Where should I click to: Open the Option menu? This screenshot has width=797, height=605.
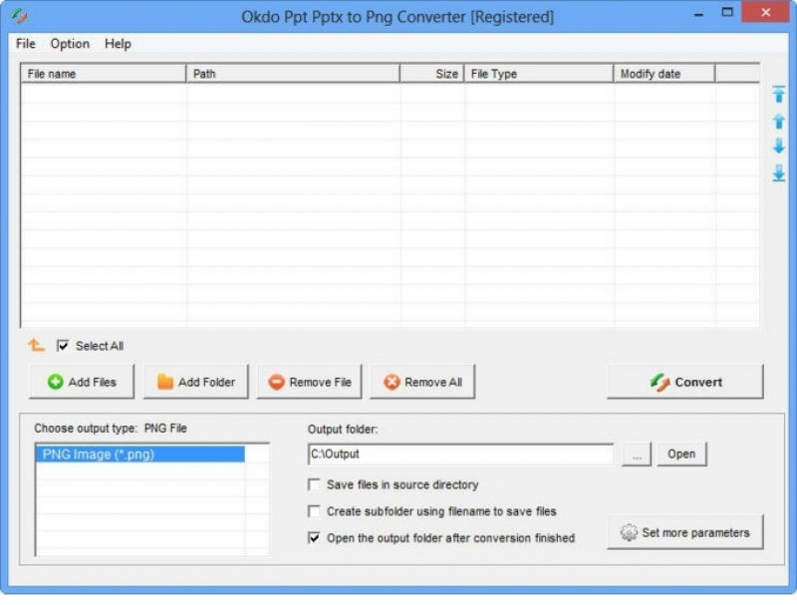click(70, 44)
